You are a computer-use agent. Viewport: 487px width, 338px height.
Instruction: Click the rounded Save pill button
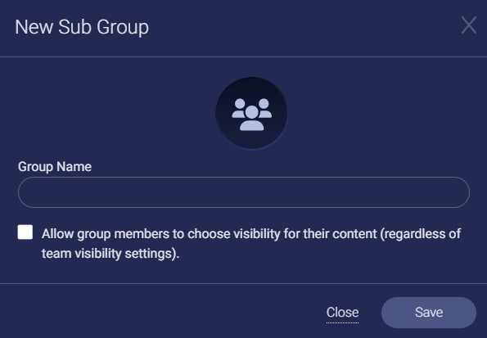click(429, 313)
